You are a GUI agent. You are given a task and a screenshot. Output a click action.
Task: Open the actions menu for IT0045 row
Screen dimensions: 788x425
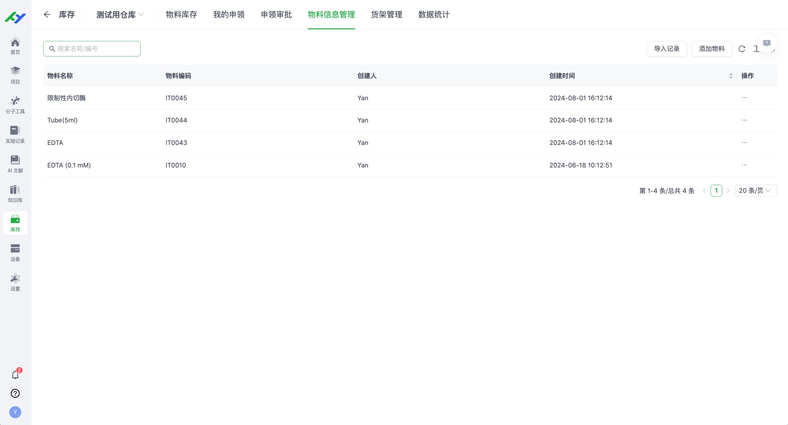pyautogui.click(x=745, y=98)
